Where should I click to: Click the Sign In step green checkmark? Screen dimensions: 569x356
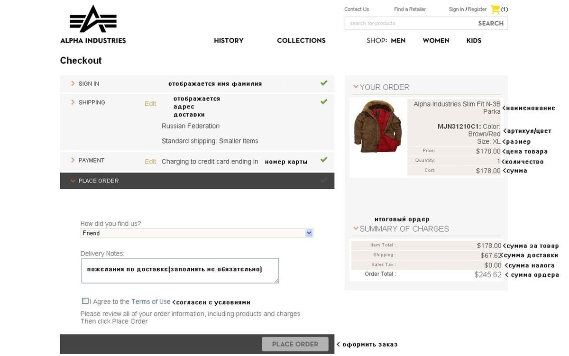324,83
